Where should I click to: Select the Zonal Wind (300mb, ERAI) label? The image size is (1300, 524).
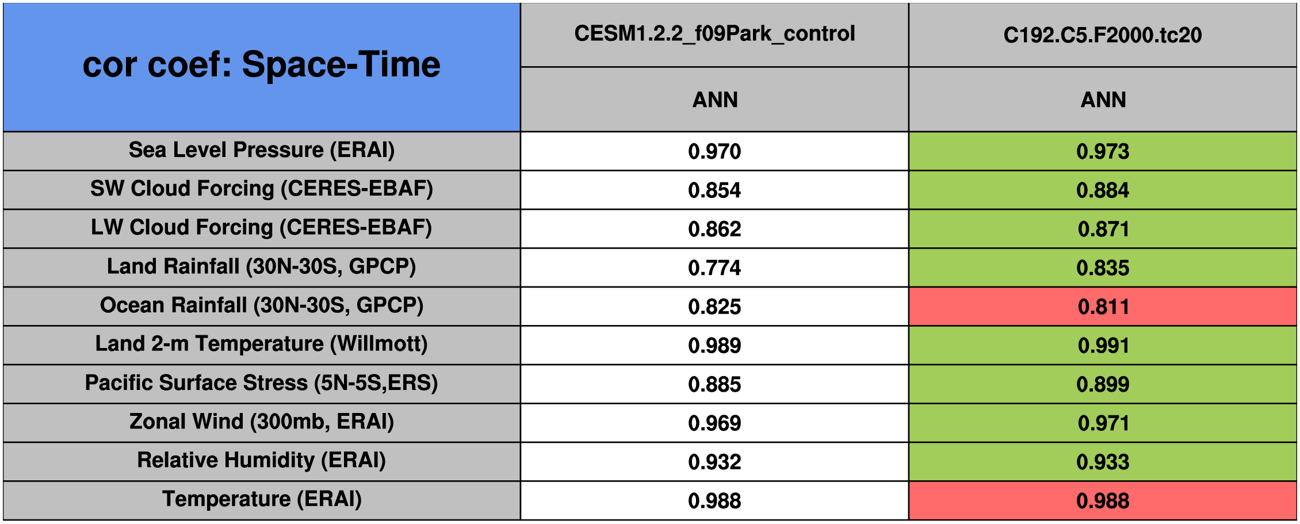(262, 422)
